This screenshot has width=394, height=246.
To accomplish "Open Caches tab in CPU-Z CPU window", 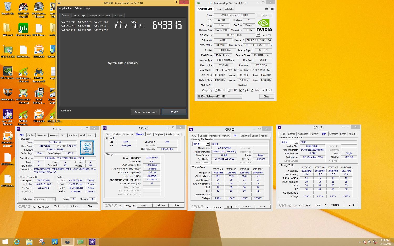I will tap(31, 135).
